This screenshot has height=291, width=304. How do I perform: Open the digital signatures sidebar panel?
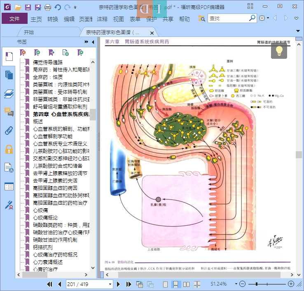9,205
